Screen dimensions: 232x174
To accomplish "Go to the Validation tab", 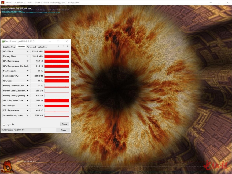I will [x=42, y=47].
